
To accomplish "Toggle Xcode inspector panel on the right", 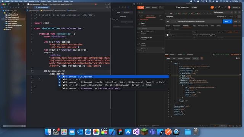I will pyautogui.click(x=134, y=4).
